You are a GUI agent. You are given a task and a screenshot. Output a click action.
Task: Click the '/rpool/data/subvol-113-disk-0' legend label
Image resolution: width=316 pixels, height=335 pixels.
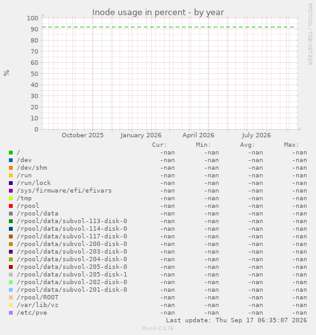72,221
